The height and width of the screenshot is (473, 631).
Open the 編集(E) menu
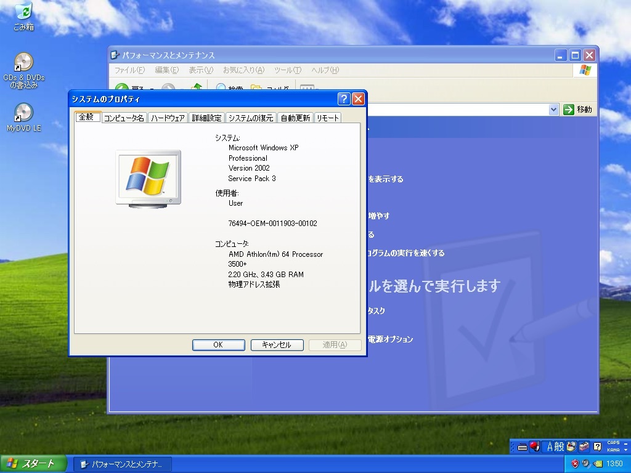[166, 70]
